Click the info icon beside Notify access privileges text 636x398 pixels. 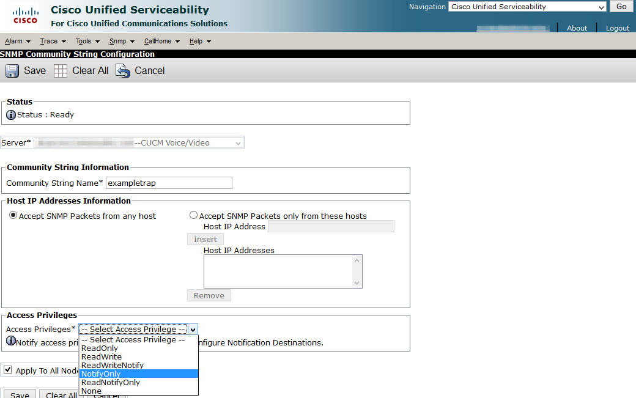point(11,342)
